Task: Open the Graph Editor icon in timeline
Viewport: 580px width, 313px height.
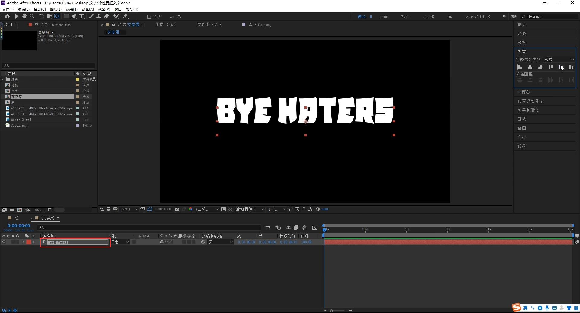Action: point(314,227)
